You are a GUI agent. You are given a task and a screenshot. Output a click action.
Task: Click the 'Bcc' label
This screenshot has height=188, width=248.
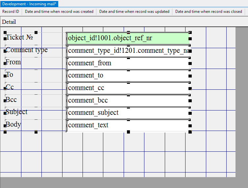11,100
